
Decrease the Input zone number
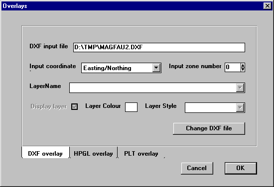coord(243,70)
